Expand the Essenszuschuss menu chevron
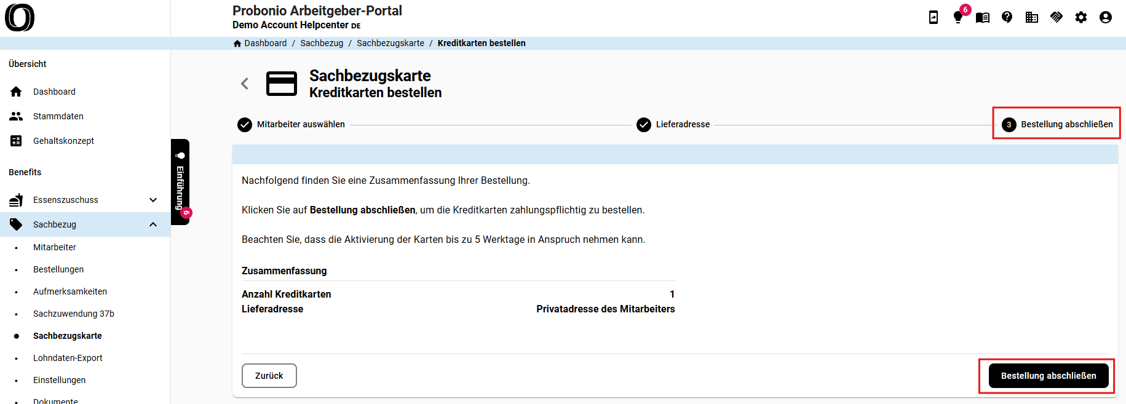 click(x=153, y=200)
